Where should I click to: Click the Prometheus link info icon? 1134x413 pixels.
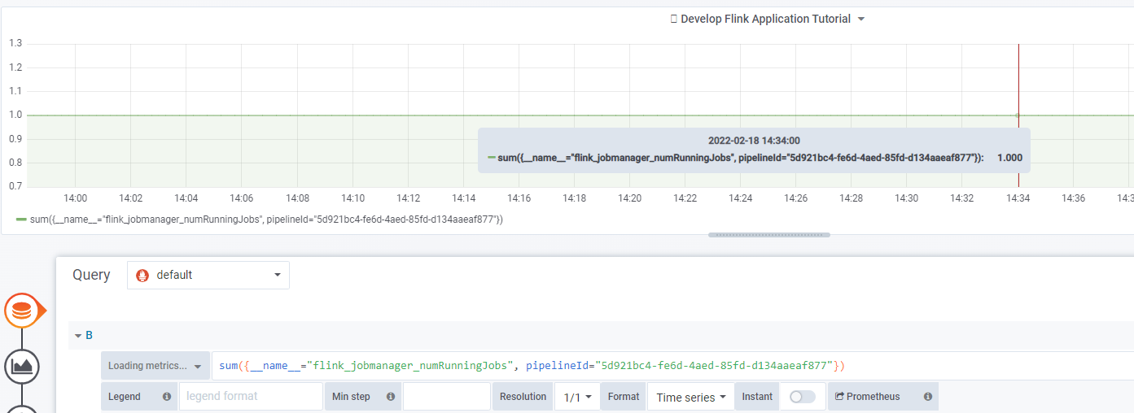point(928,397)
